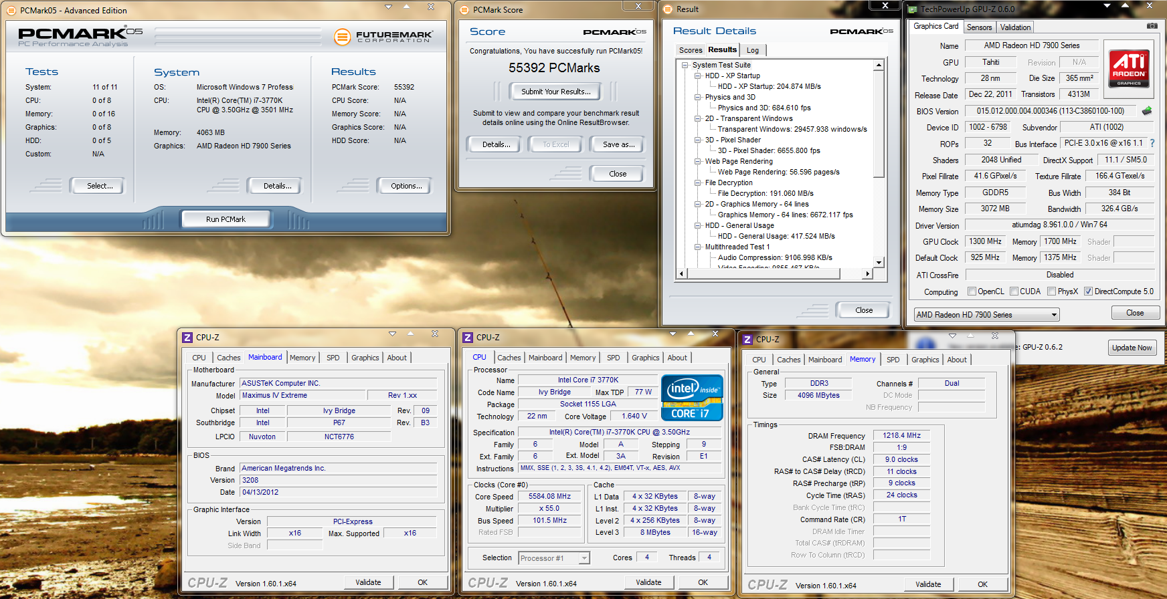Image resolution: width=1167 pixels, height=599 pixels.
Task: Click the ATI Radeon logo in GPU-Z
Action: click(1129, 70)
